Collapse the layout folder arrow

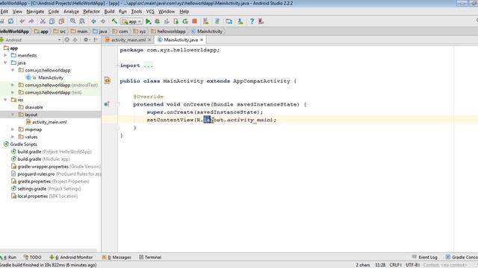point(13,115)
